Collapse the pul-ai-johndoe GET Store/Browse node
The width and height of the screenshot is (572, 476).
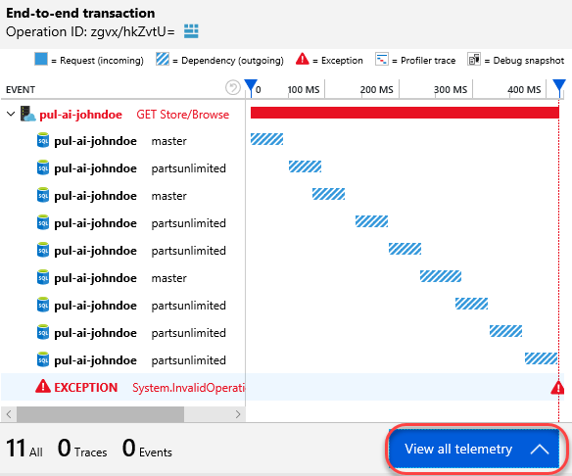tap(11, 115)
